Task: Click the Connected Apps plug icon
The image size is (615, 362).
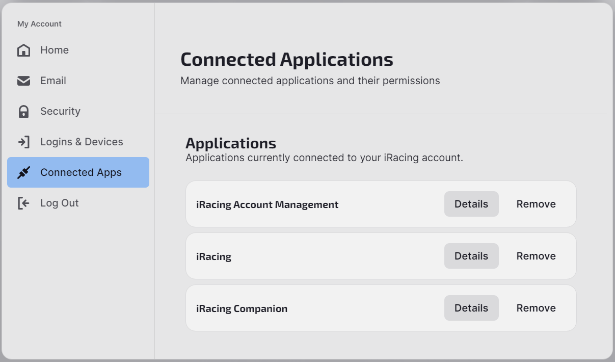Action: (23, 172)
